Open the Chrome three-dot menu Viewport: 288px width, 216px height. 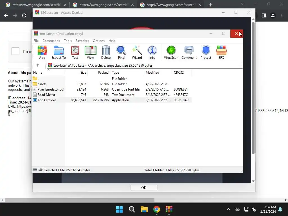[x=282, y=15]
